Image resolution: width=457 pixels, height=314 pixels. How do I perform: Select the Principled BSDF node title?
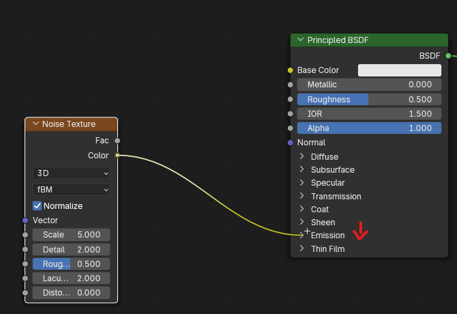point(338,40)
